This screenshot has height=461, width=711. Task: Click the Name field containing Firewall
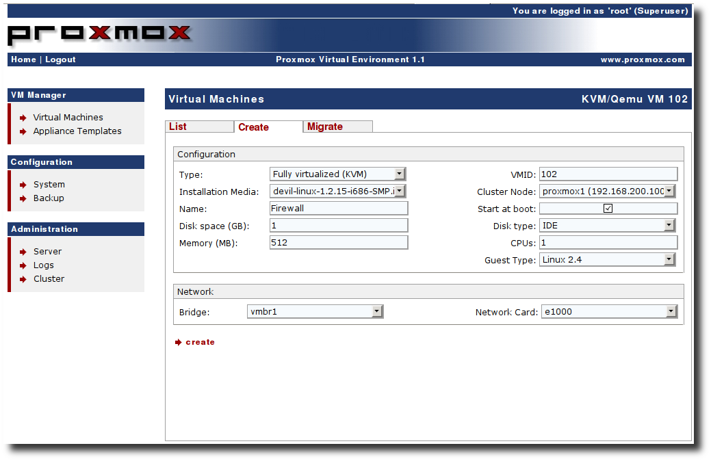(x=339, y=208)
